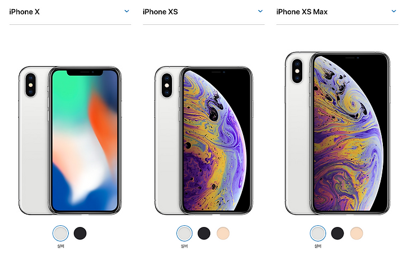Viewport: 406px width, 258px height.
Task: Choose space gray swatch under iPhone XS
Action: point(204,233)
